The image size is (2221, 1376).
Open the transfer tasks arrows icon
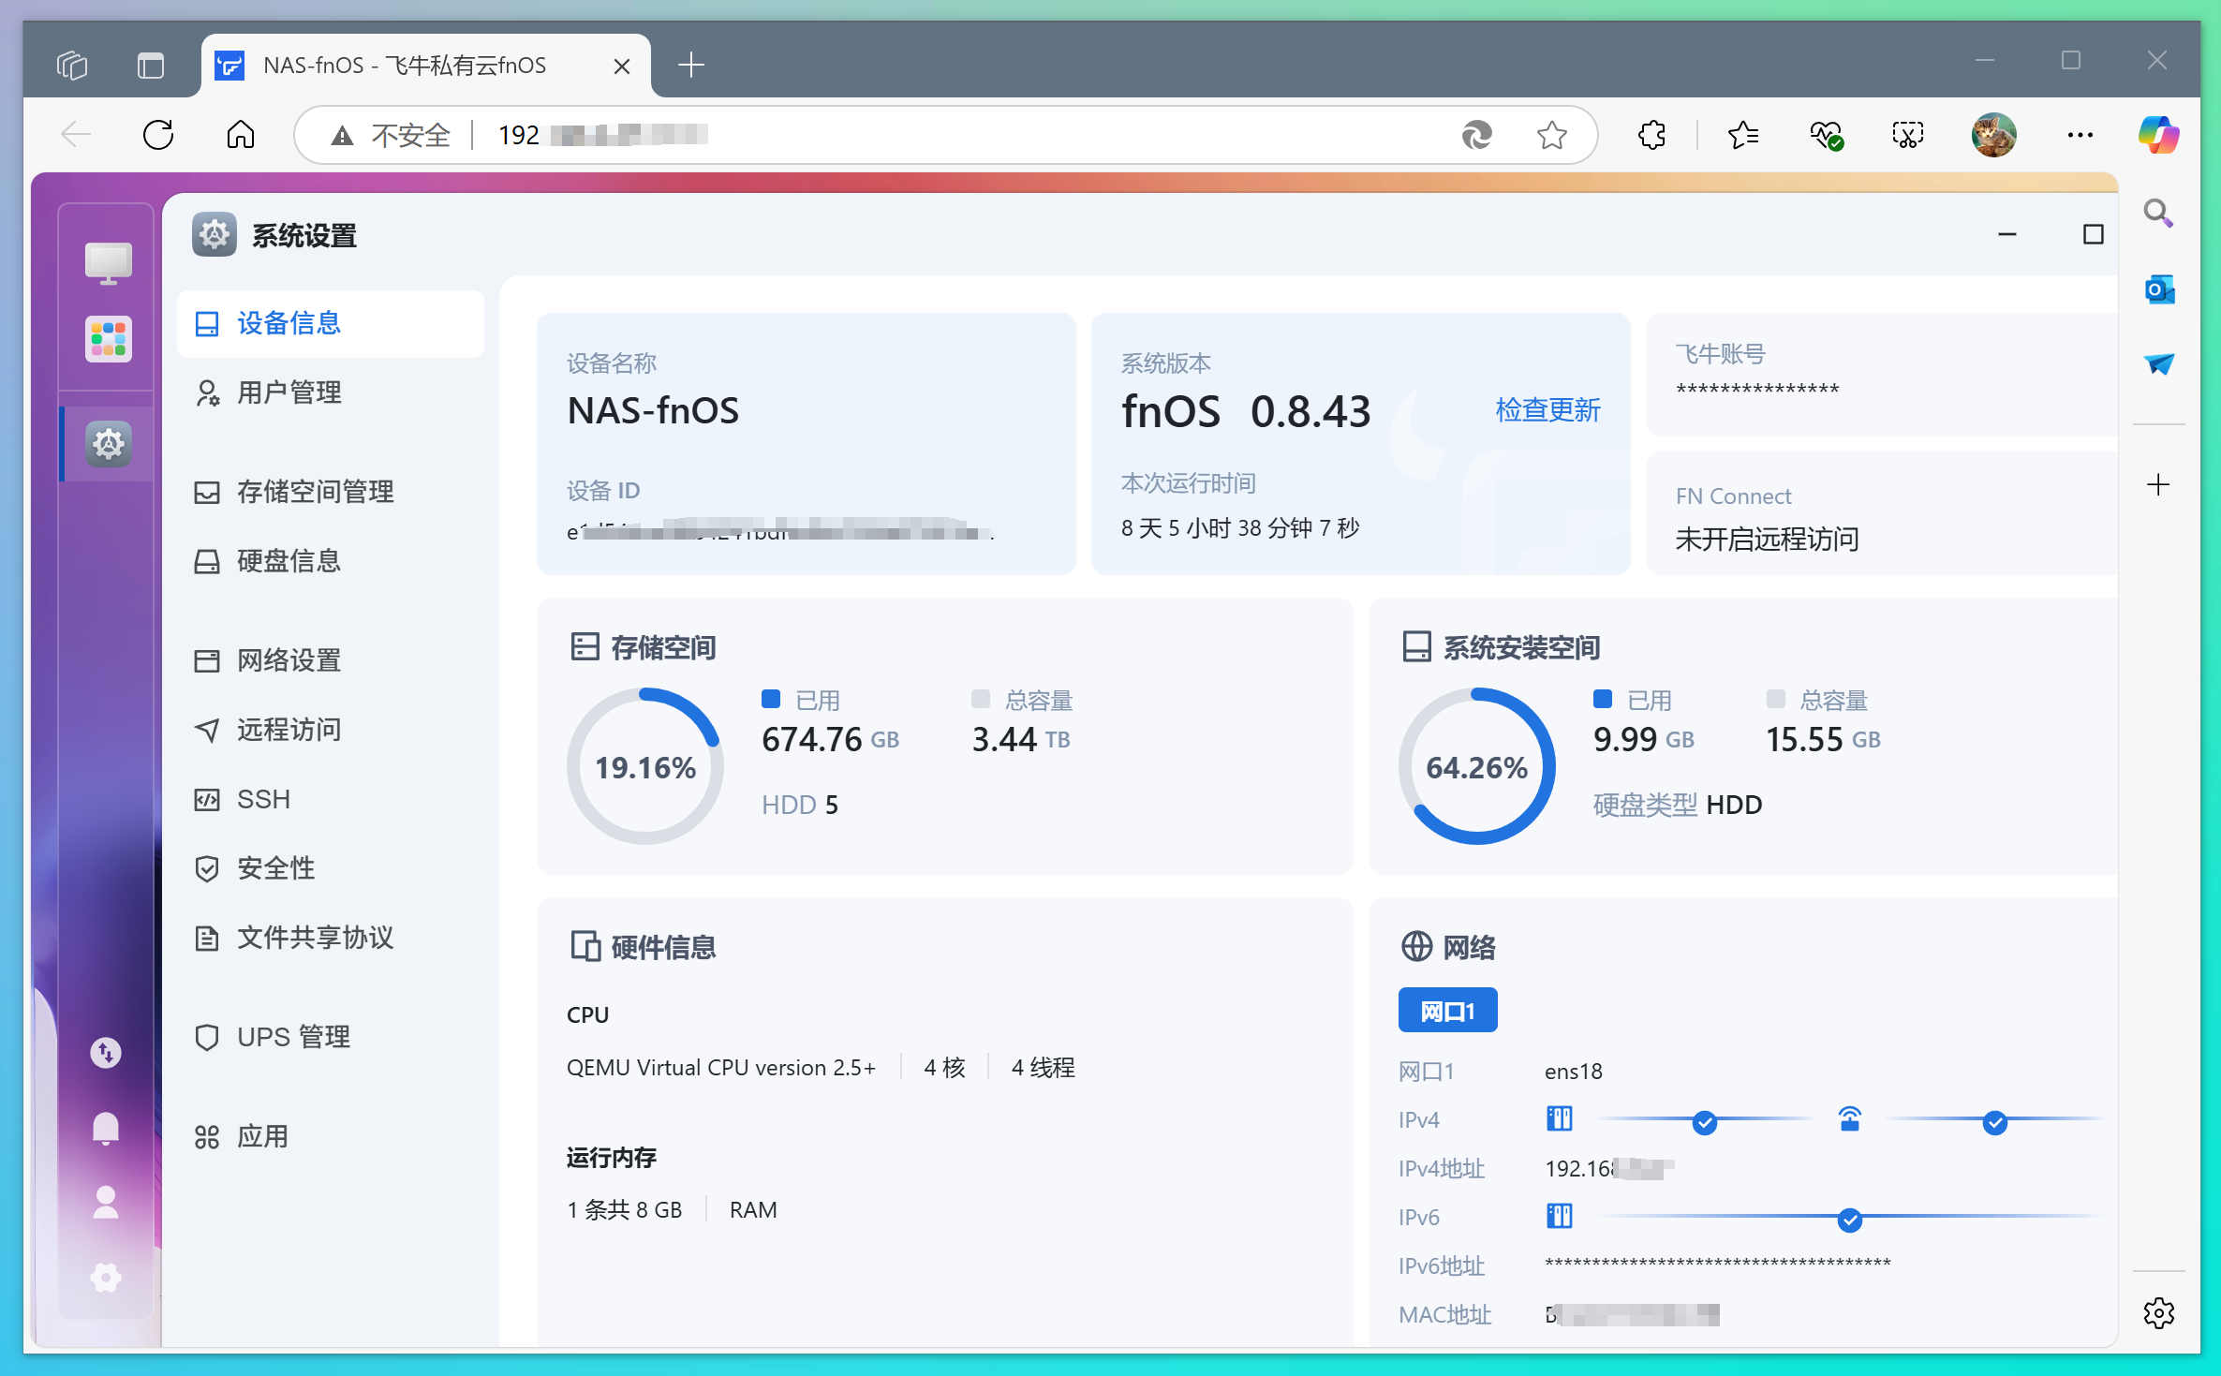pos(106,1053)
